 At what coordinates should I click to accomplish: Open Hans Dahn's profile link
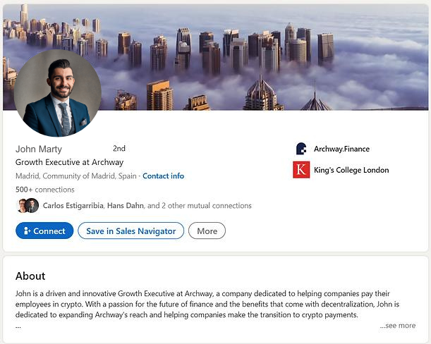click(x=125, y=206)
